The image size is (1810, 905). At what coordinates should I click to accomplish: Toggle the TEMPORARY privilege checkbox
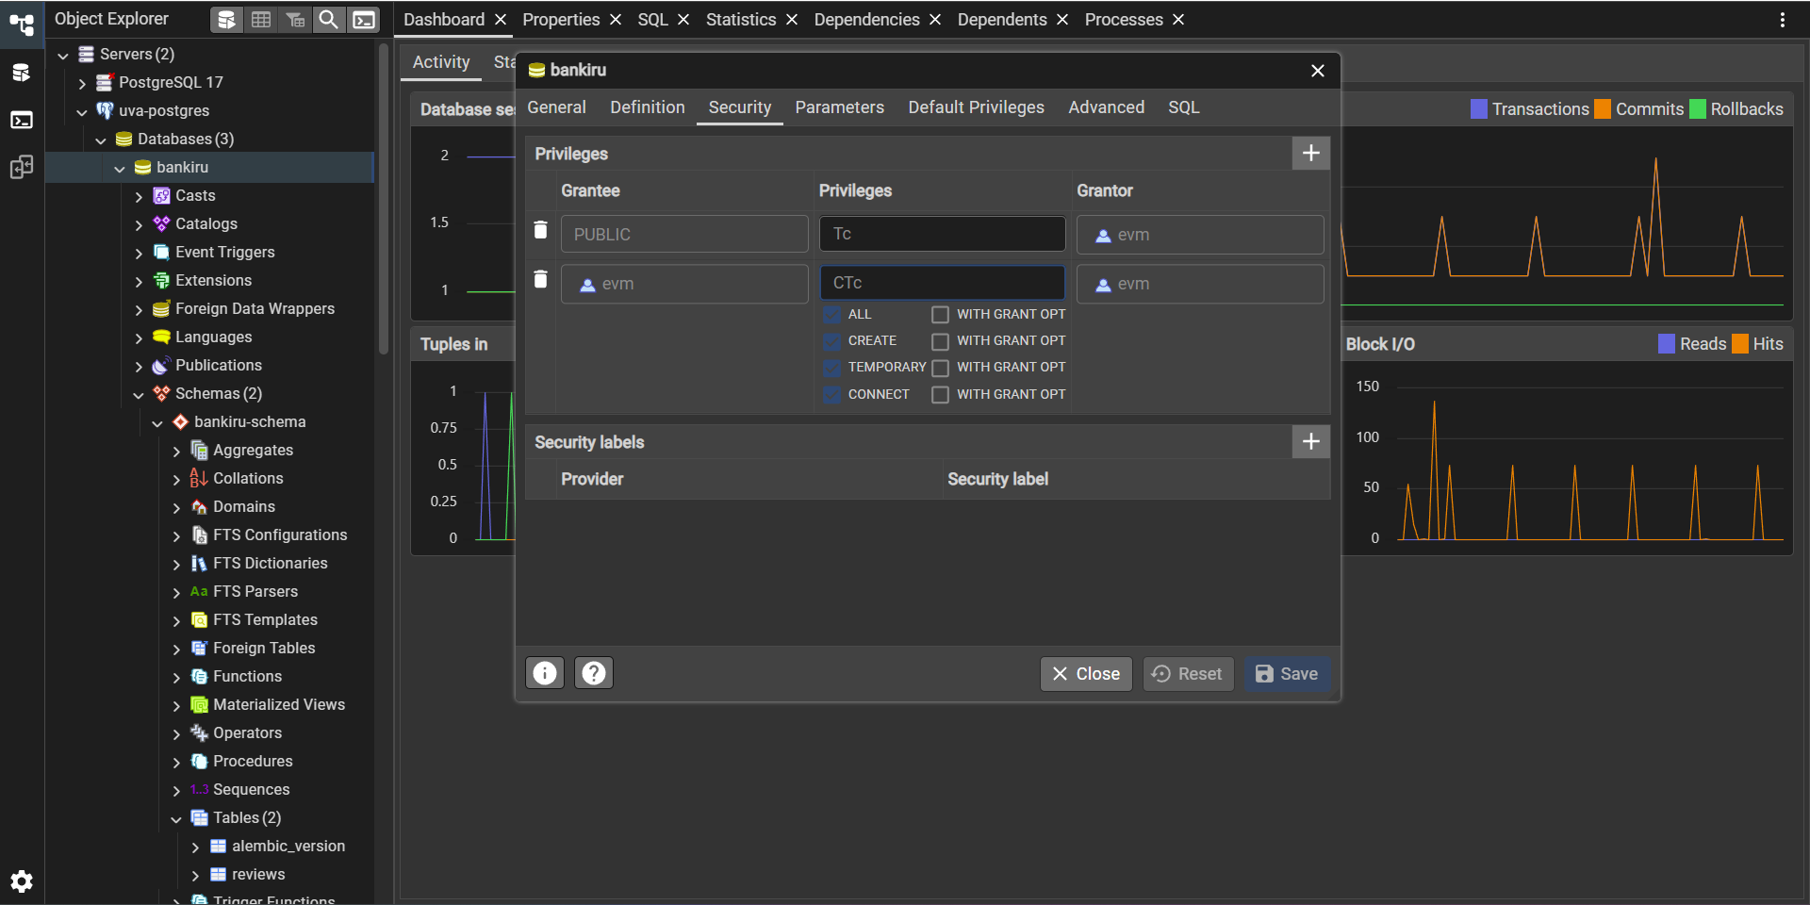[831, 368]
